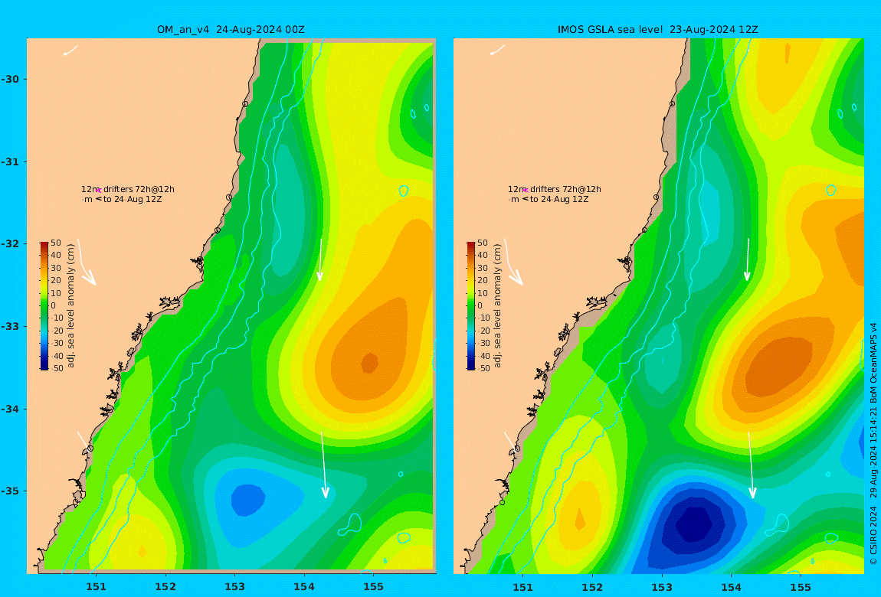Image resolution: width=881 pixels, height=597 pixels.
Task: Click coastal circle marker near latitude -30.3, right map
Action: tap(672, 104)
